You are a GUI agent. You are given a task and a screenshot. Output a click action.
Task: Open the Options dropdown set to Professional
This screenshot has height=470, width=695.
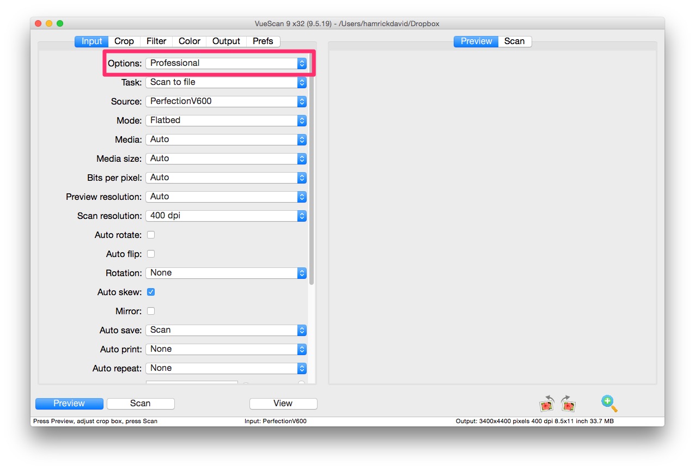(x=225, y=63)
